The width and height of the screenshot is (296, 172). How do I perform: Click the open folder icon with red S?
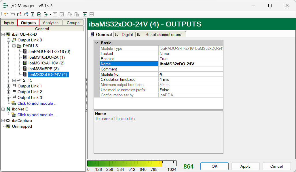coord(19,14)
